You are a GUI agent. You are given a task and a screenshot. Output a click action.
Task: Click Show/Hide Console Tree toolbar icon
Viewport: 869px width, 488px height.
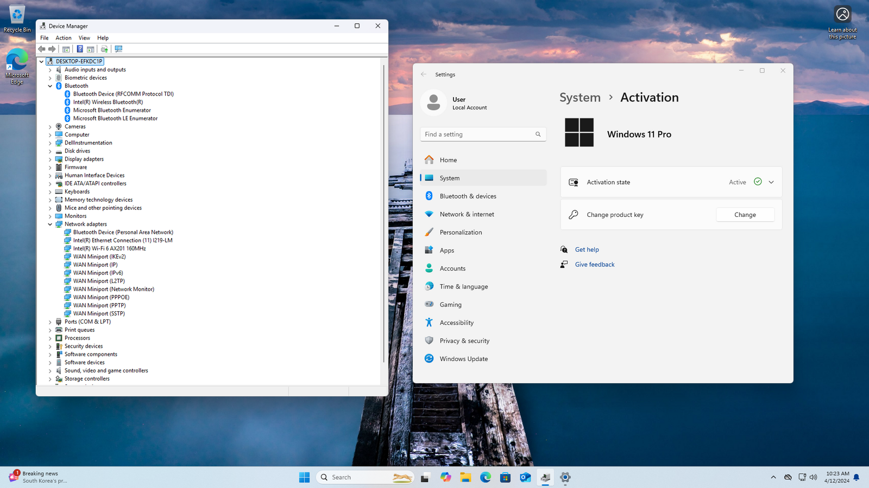click(x=66, y=49)
